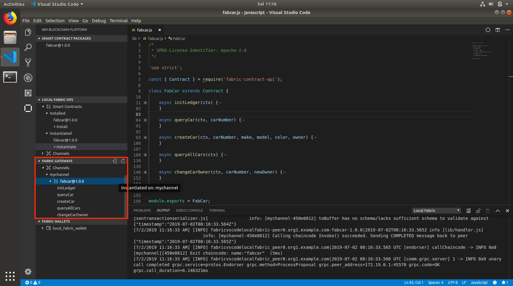Viewport: 513px width, 286px height.
Task: Go to line via Ln 83, Col 1
Action: point(414,283)
